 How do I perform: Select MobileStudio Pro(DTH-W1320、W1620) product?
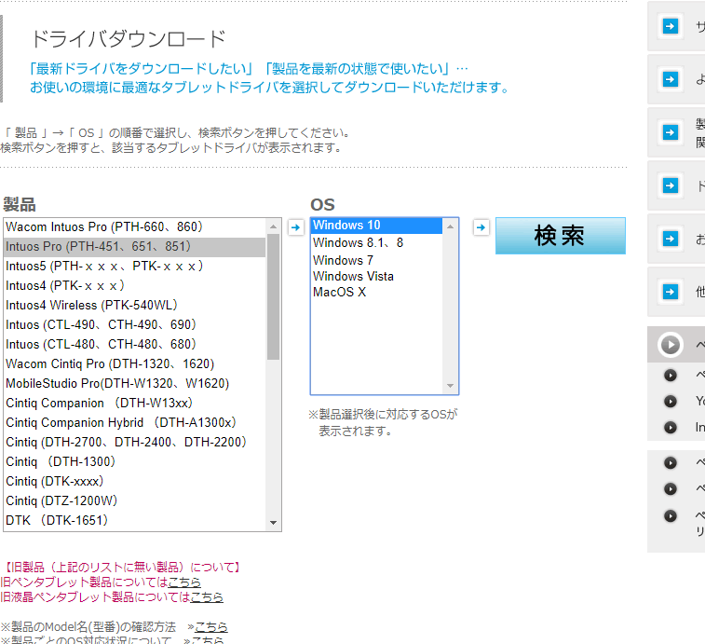click(x=134, y=383)
